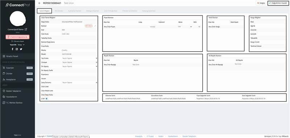Switch to the Katalog Eşleme tab

[149, 11]
